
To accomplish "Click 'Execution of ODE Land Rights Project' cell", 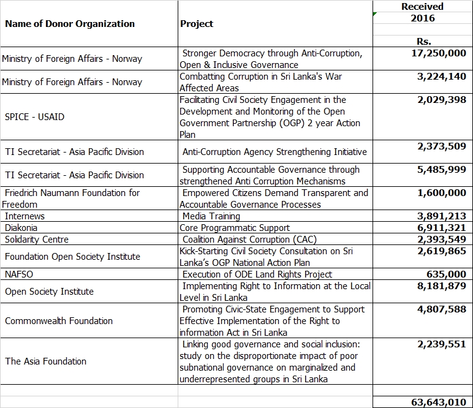I will coord(275,274).
